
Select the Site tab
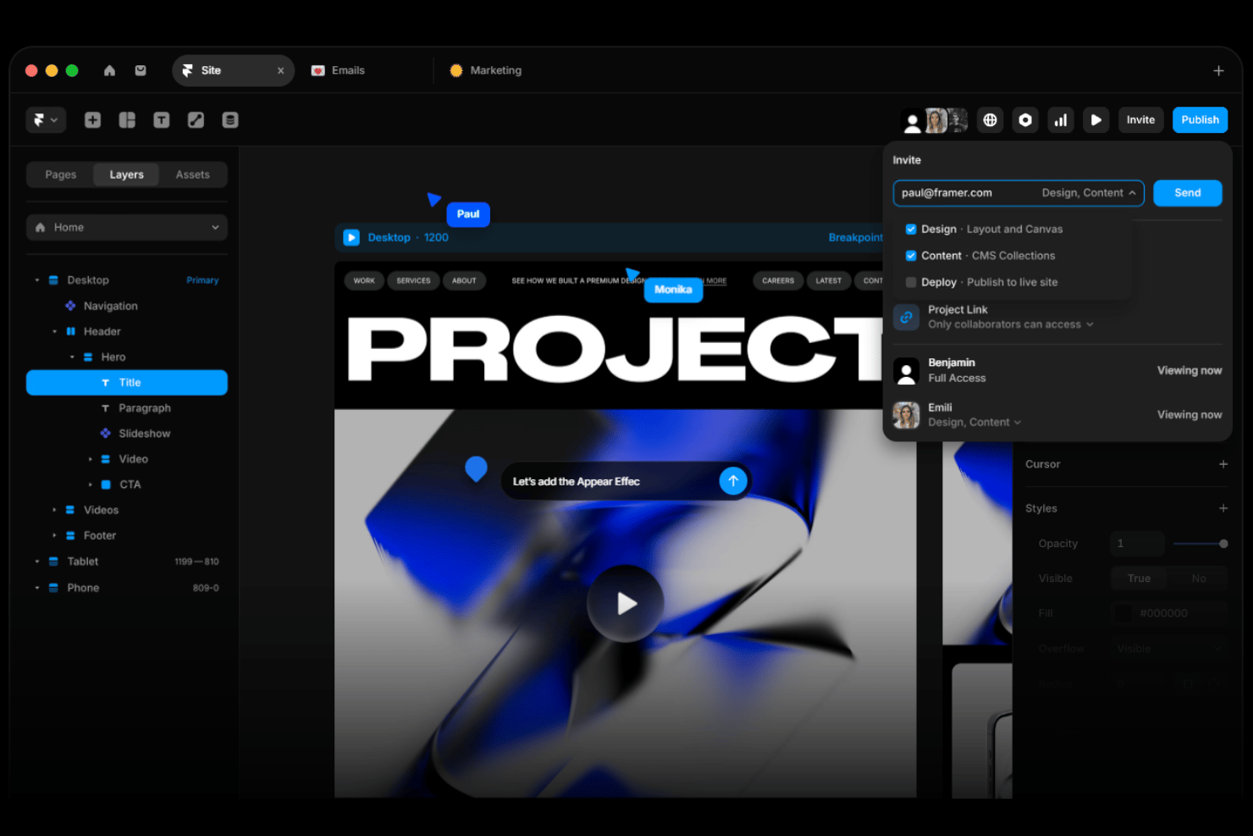click(233, 70)
